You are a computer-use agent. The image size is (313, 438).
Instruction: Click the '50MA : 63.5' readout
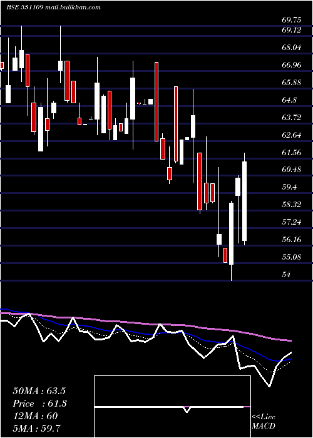(39, 391)
